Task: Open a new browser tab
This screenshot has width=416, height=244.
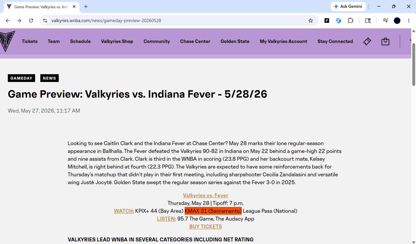Action: 86,7
